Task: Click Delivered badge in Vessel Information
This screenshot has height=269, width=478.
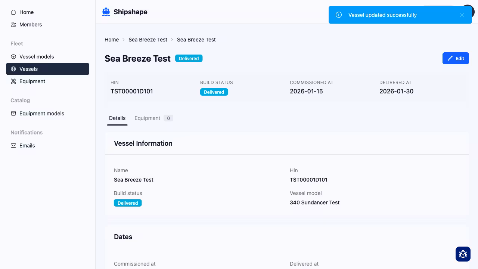Action: click(x=128, y=203)
